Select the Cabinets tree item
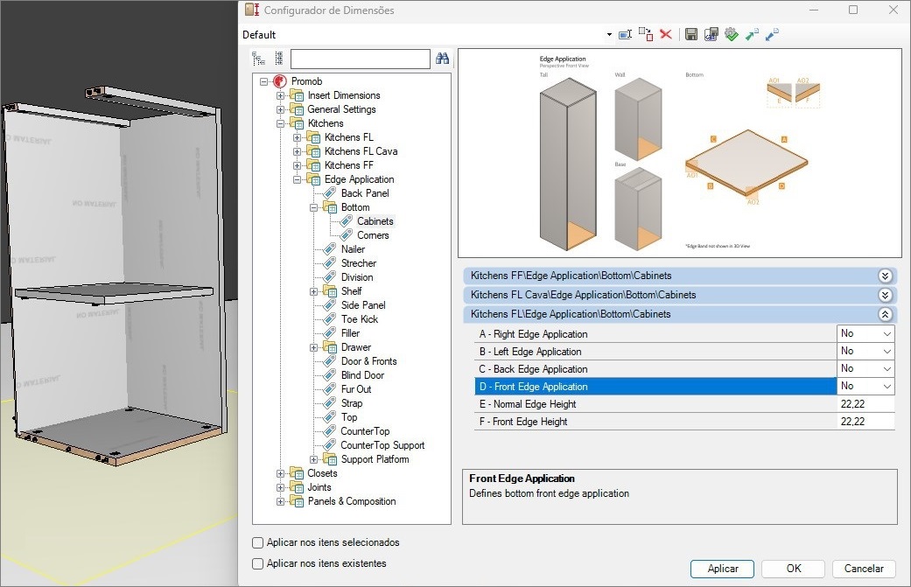911x587 pixels. (x=375, y=221)
